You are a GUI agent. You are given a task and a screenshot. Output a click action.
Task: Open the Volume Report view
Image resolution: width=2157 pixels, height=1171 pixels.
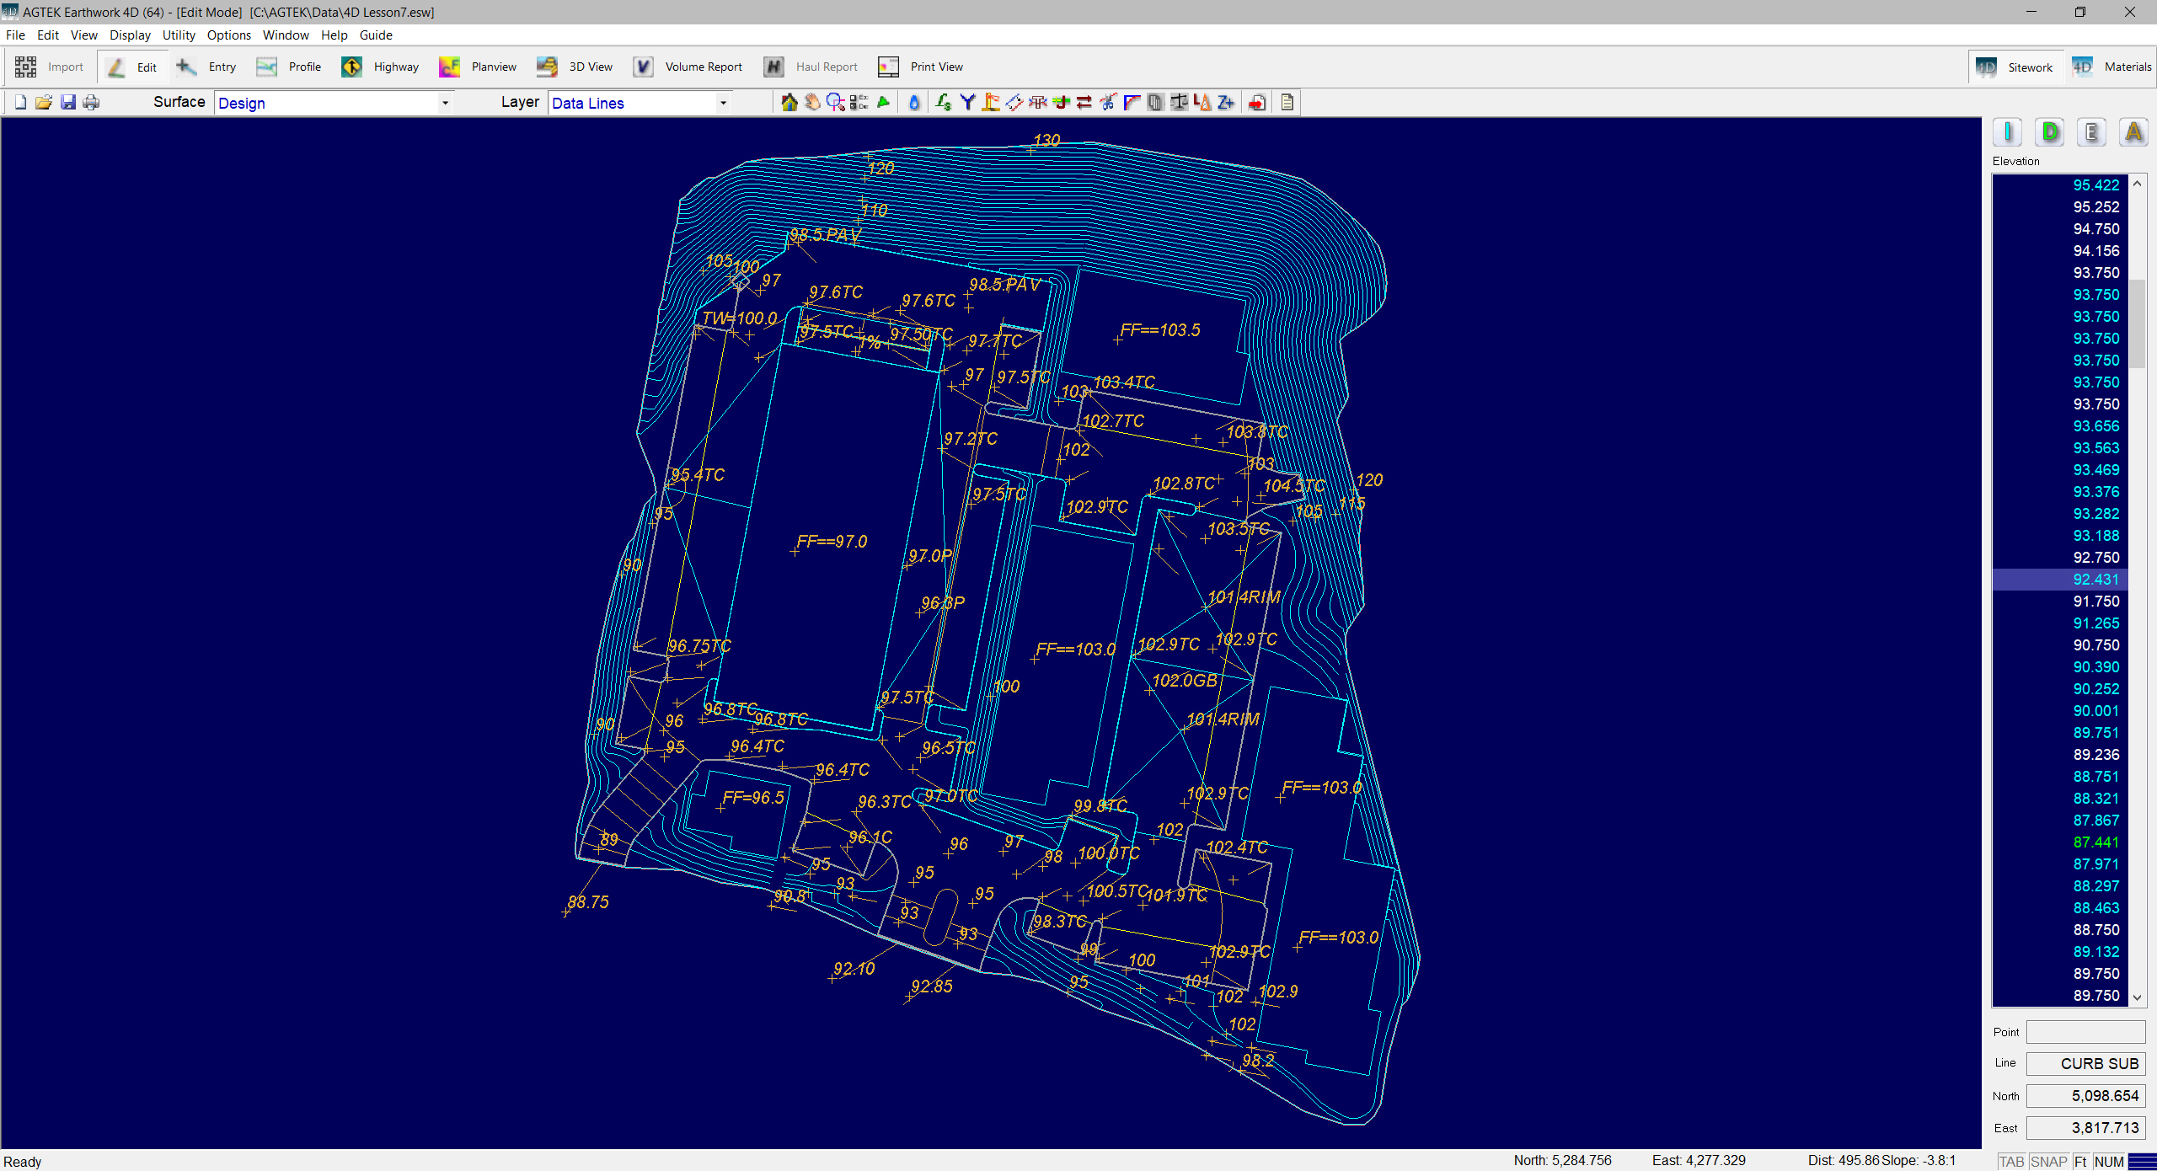pos(689,67)
